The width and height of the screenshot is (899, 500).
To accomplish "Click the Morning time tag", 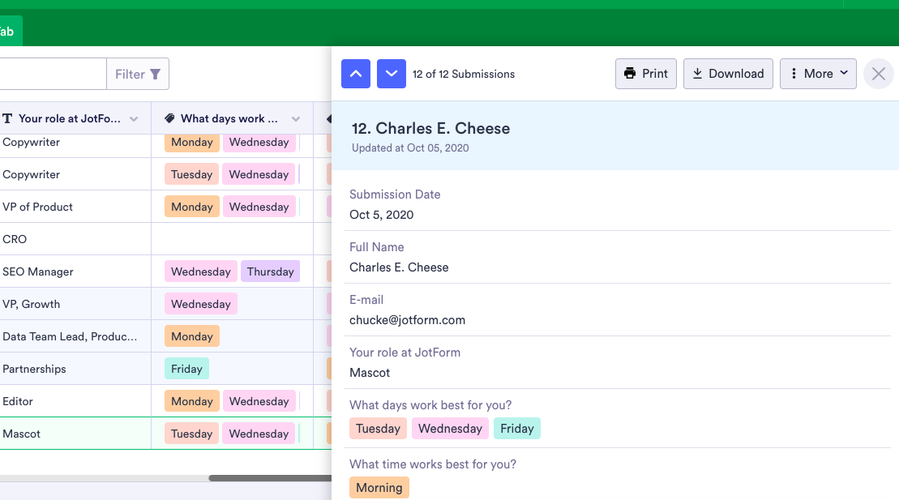I will [x=379, y=487].
